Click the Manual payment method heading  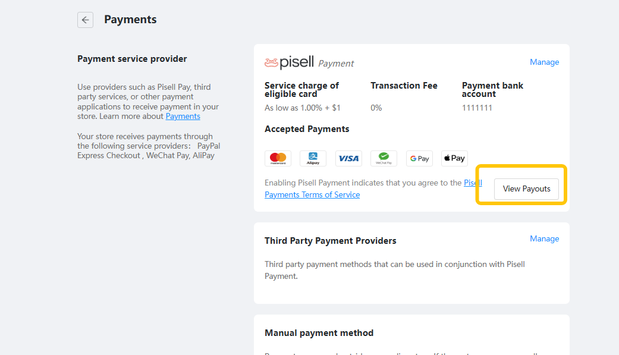319,333
